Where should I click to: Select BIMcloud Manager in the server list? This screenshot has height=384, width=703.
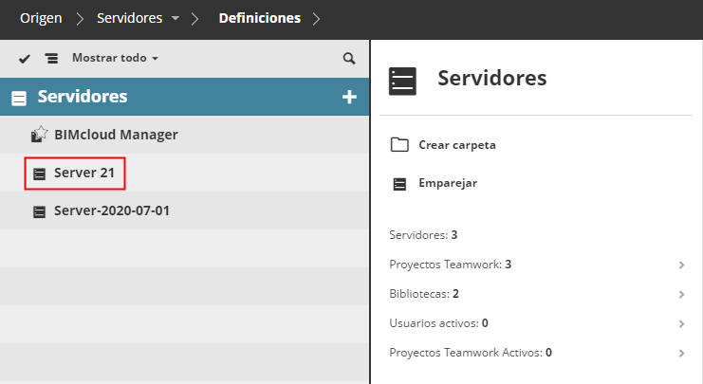[116, 135]
